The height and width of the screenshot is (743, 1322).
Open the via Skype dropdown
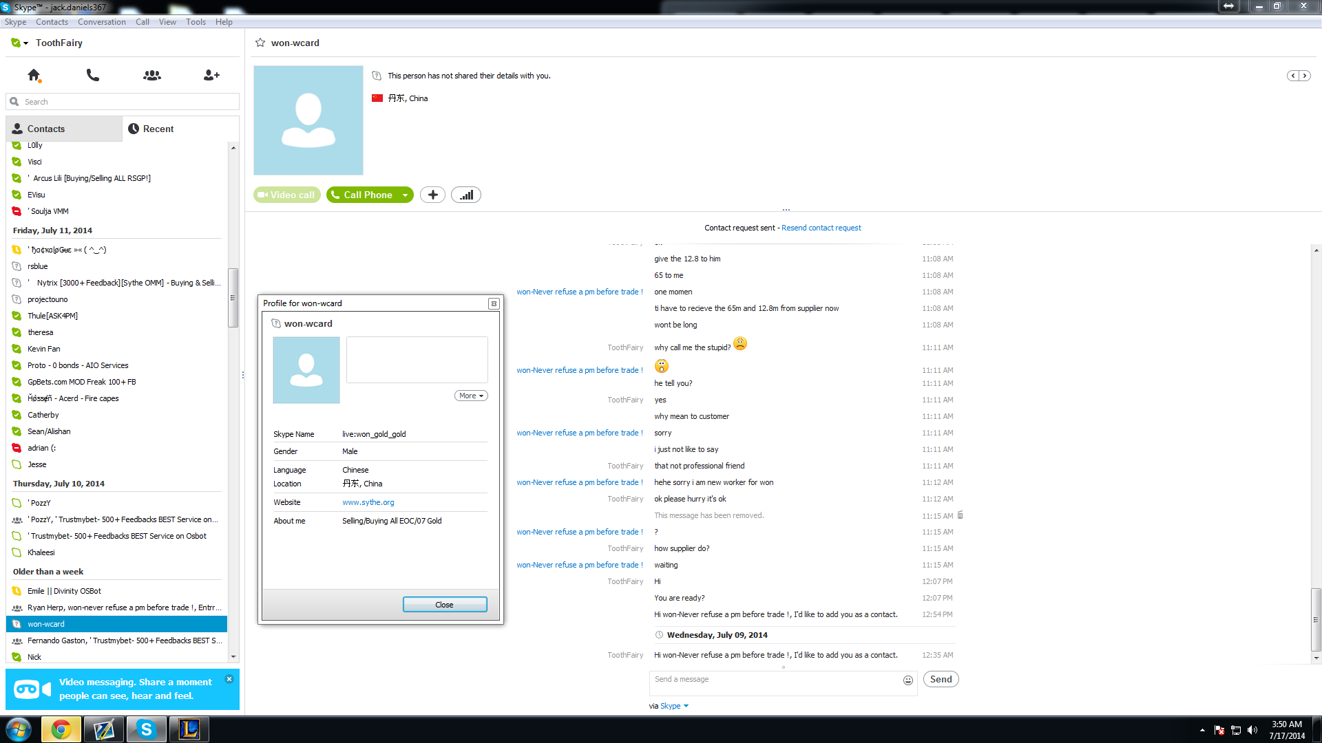pos(674,706)
